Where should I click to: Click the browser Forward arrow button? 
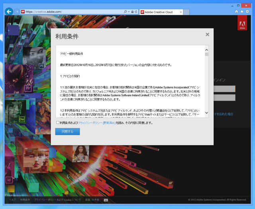17,12
